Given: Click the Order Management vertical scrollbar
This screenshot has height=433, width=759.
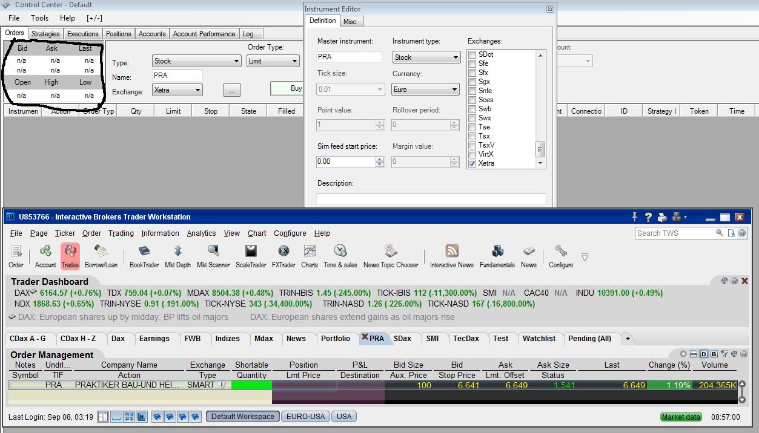Looking at the screenshot, I should point(742,392).
